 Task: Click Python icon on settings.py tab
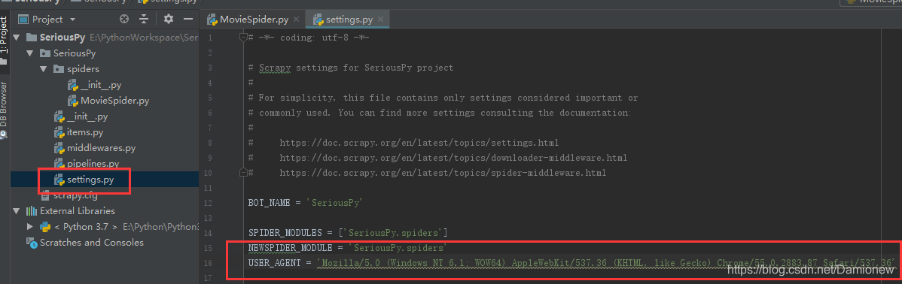(318, 19)
